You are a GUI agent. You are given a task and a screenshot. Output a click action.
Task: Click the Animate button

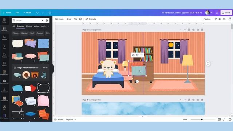pyautogui.click(x=91, y=19)
